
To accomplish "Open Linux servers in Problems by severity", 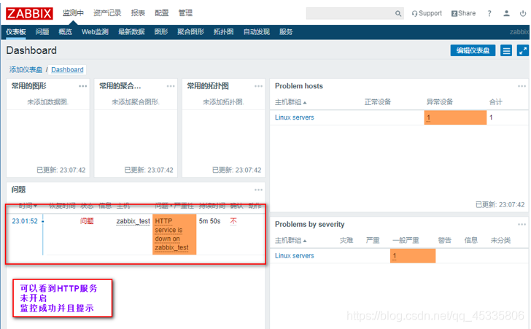I will tap(294, 255).
